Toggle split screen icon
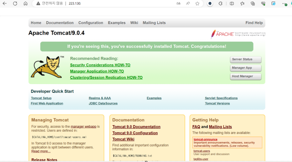 [x=232, y=3]
